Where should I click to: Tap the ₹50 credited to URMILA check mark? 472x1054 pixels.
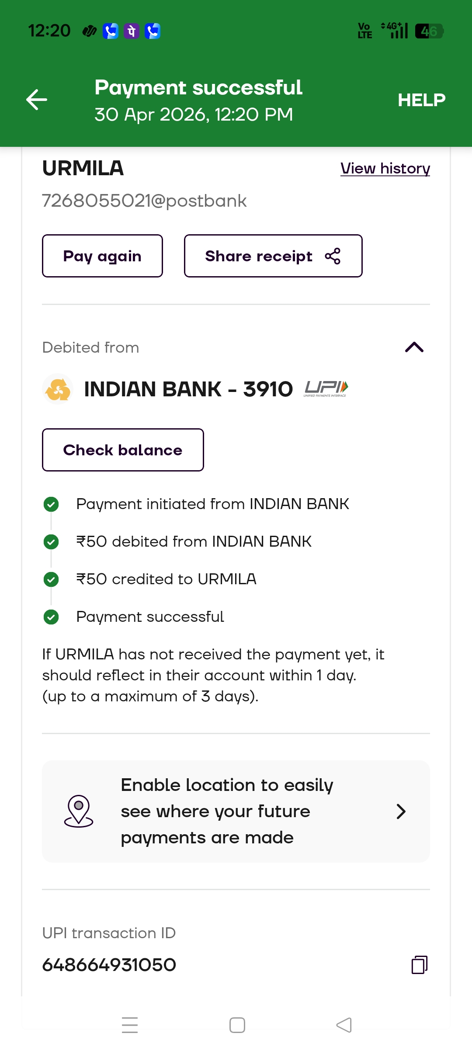point(51,579)
